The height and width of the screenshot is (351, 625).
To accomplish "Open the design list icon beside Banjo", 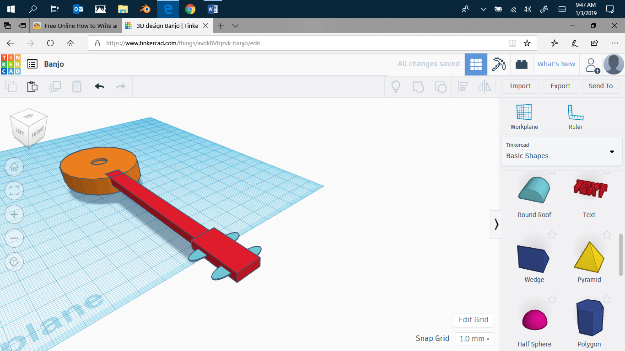I will 32,64.
